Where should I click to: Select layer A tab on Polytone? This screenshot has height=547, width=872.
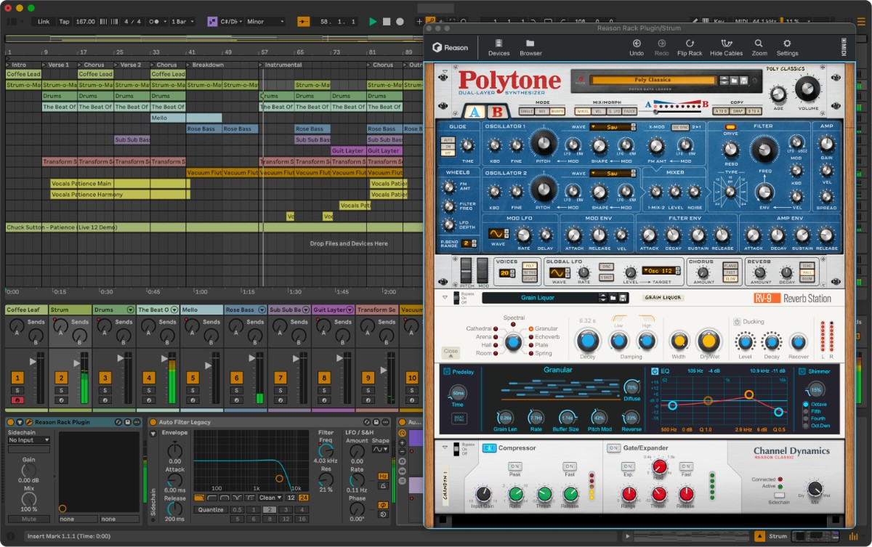tap(475, 112)
